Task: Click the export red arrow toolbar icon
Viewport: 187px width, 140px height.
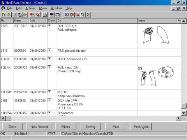Action: point(38,15)
